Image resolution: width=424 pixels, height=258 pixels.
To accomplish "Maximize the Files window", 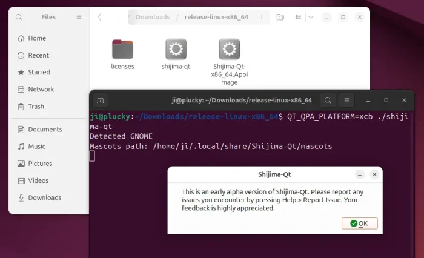I will click(343, 17).
